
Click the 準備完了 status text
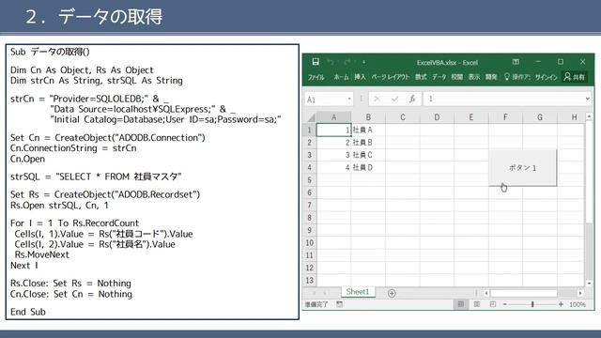[x=316, y=304]
